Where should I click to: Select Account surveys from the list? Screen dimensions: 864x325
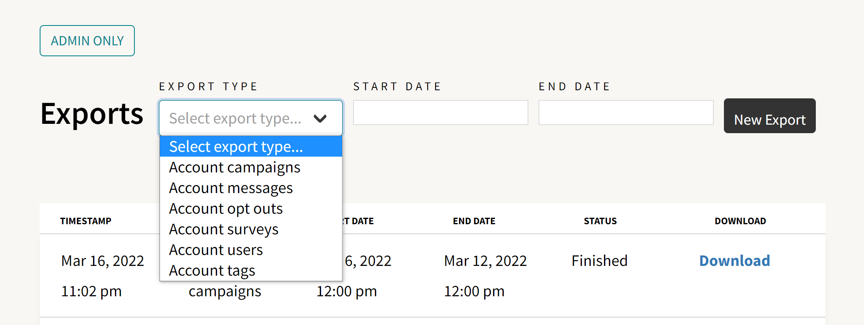tap(224, 229)
